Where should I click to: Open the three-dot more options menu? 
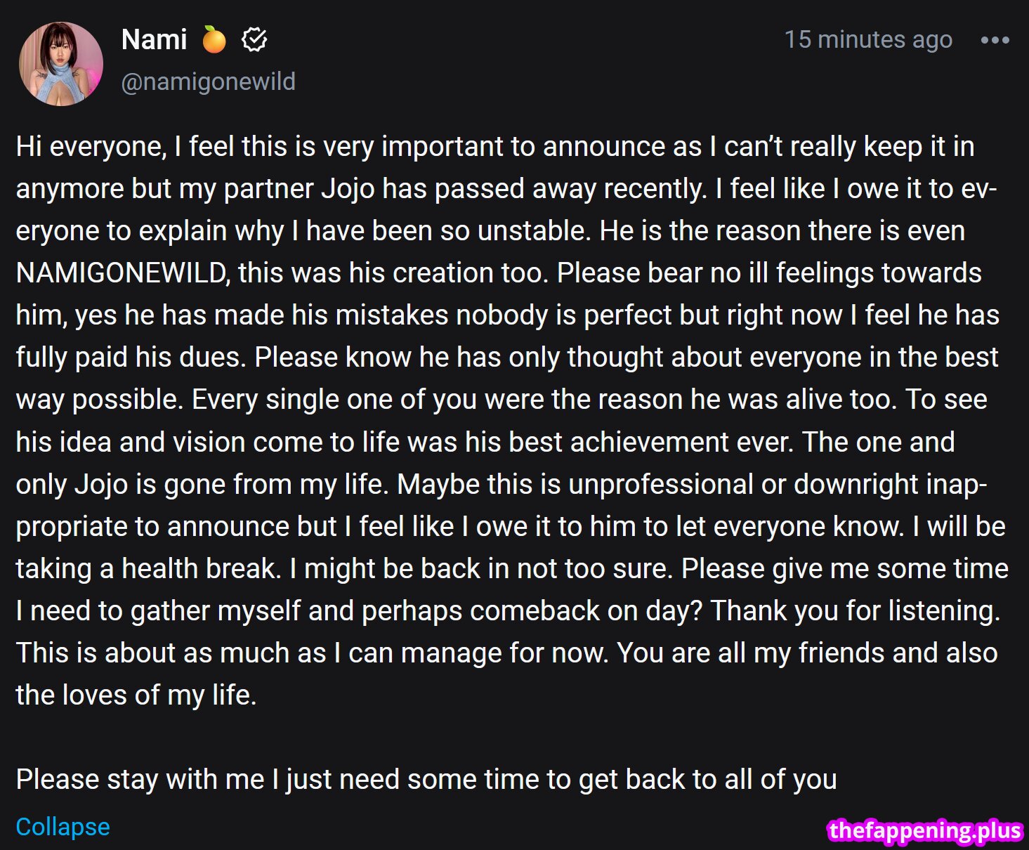pyautogui.click(x=995, y=41)
